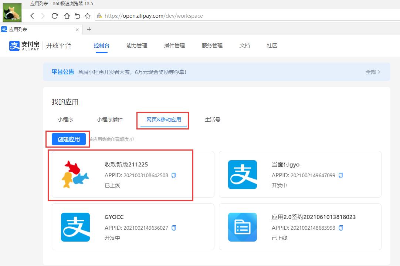
Task: Click the user avatar cat picture
Action: tap(12, 13)
